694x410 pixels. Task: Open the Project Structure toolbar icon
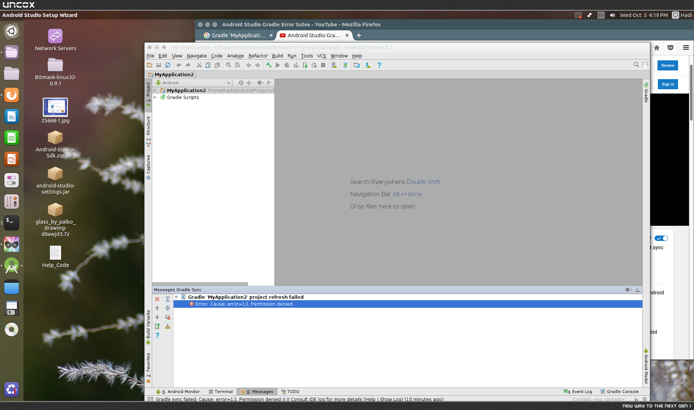357,65
